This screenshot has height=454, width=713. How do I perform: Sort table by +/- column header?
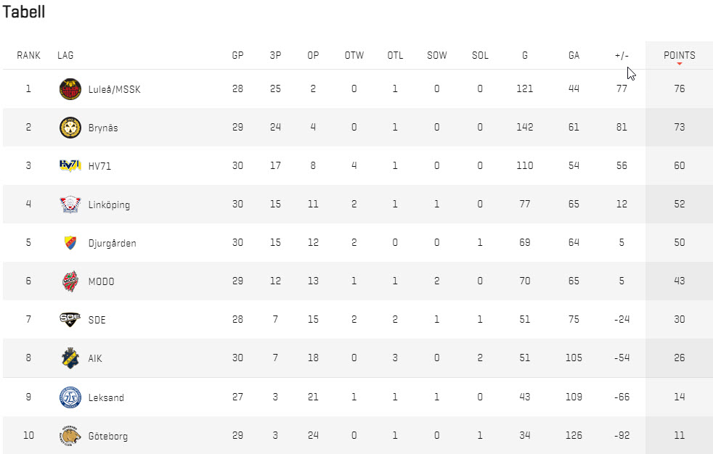[621, 55]
